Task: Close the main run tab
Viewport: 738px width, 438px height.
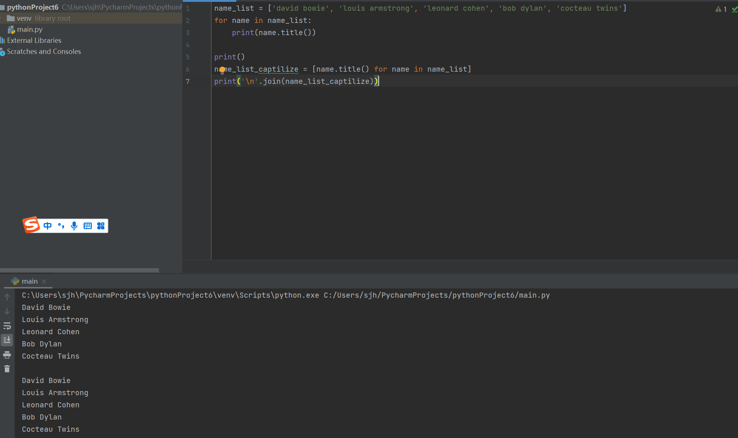Action: (44, 281)
